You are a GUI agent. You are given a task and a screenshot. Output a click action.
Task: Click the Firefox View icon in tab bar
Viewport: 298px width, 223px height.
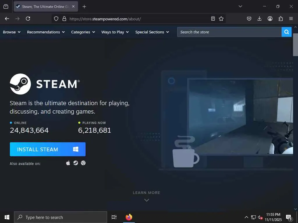(x=6, y=6)
